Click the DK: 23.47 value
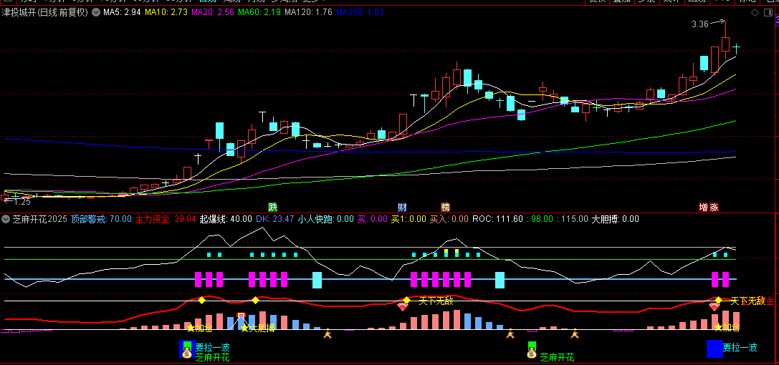 tap(274, 219)
